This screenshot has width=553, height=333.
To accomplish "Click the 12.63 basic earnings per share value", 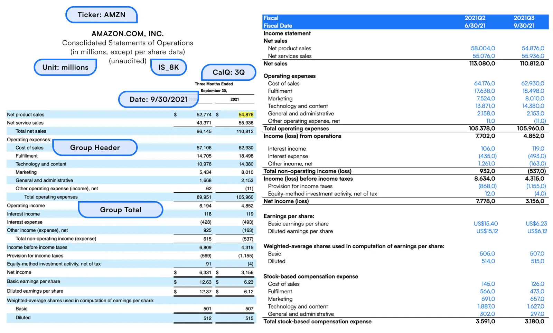I will (x=205, y=282).
